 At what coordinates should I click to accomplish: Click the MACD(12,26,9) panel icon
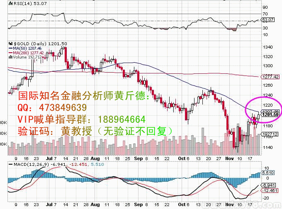[10, 164]
